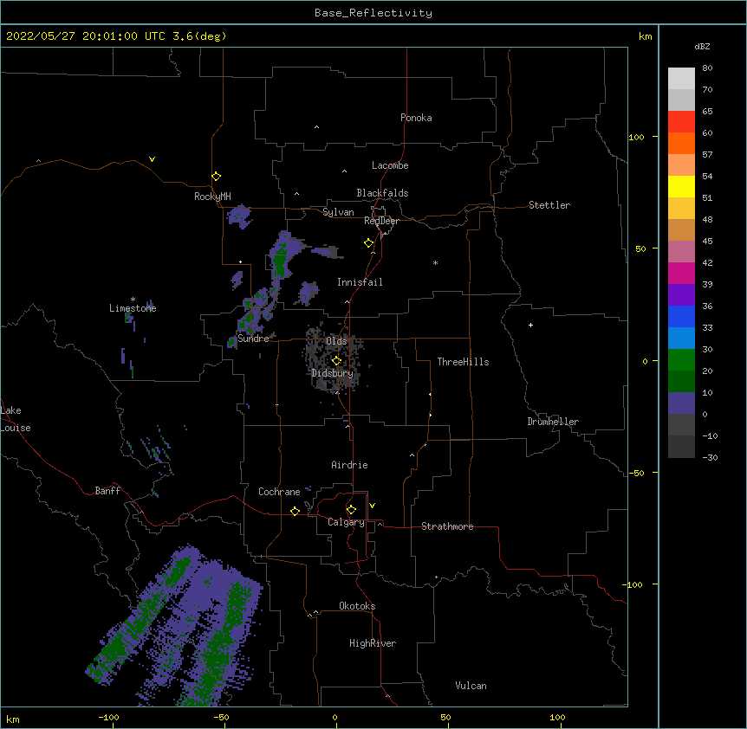
Task: Click the Olds label
Action: coord(336,341)
